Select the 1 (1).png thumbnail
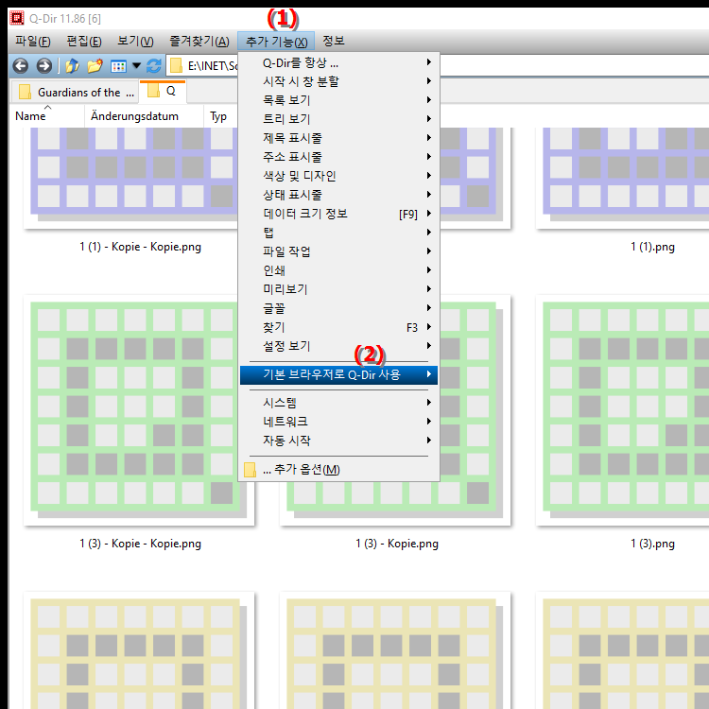Viewport: 709px width, 709px height. tap(622, 178)
